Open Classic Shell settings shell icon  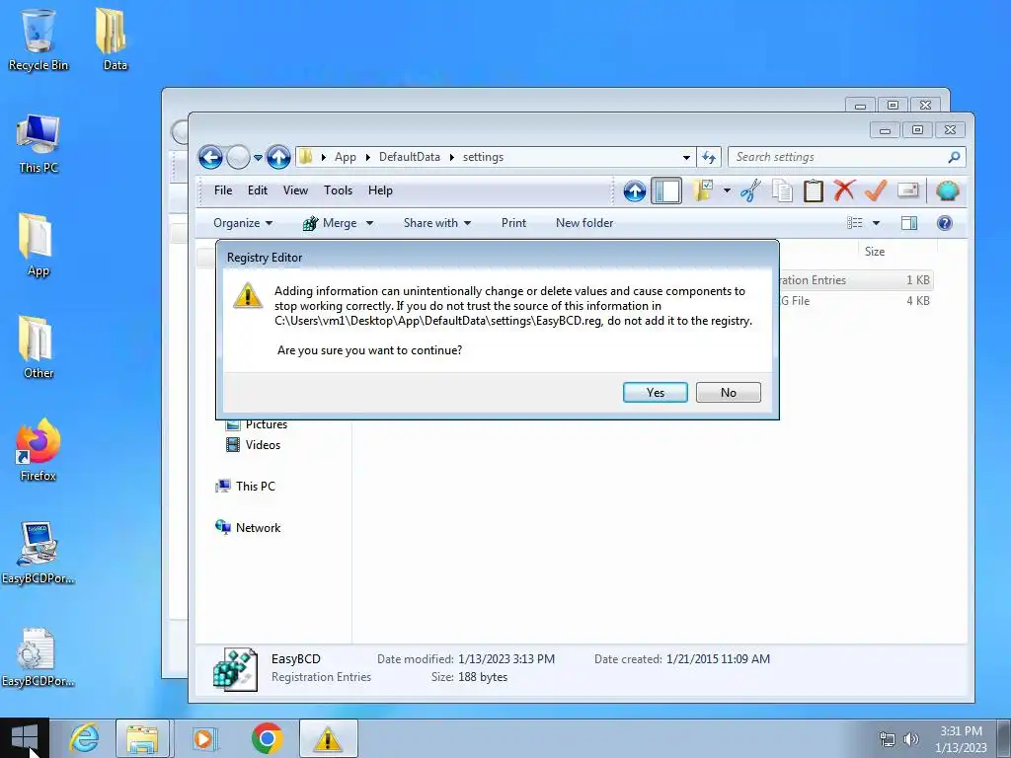(x=947, y=190)
